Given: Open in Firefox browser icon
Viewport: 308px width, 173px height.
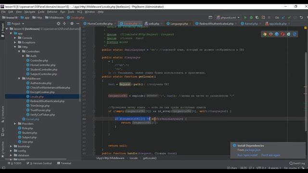Looking at the screenshot, I should pos(270,34).
